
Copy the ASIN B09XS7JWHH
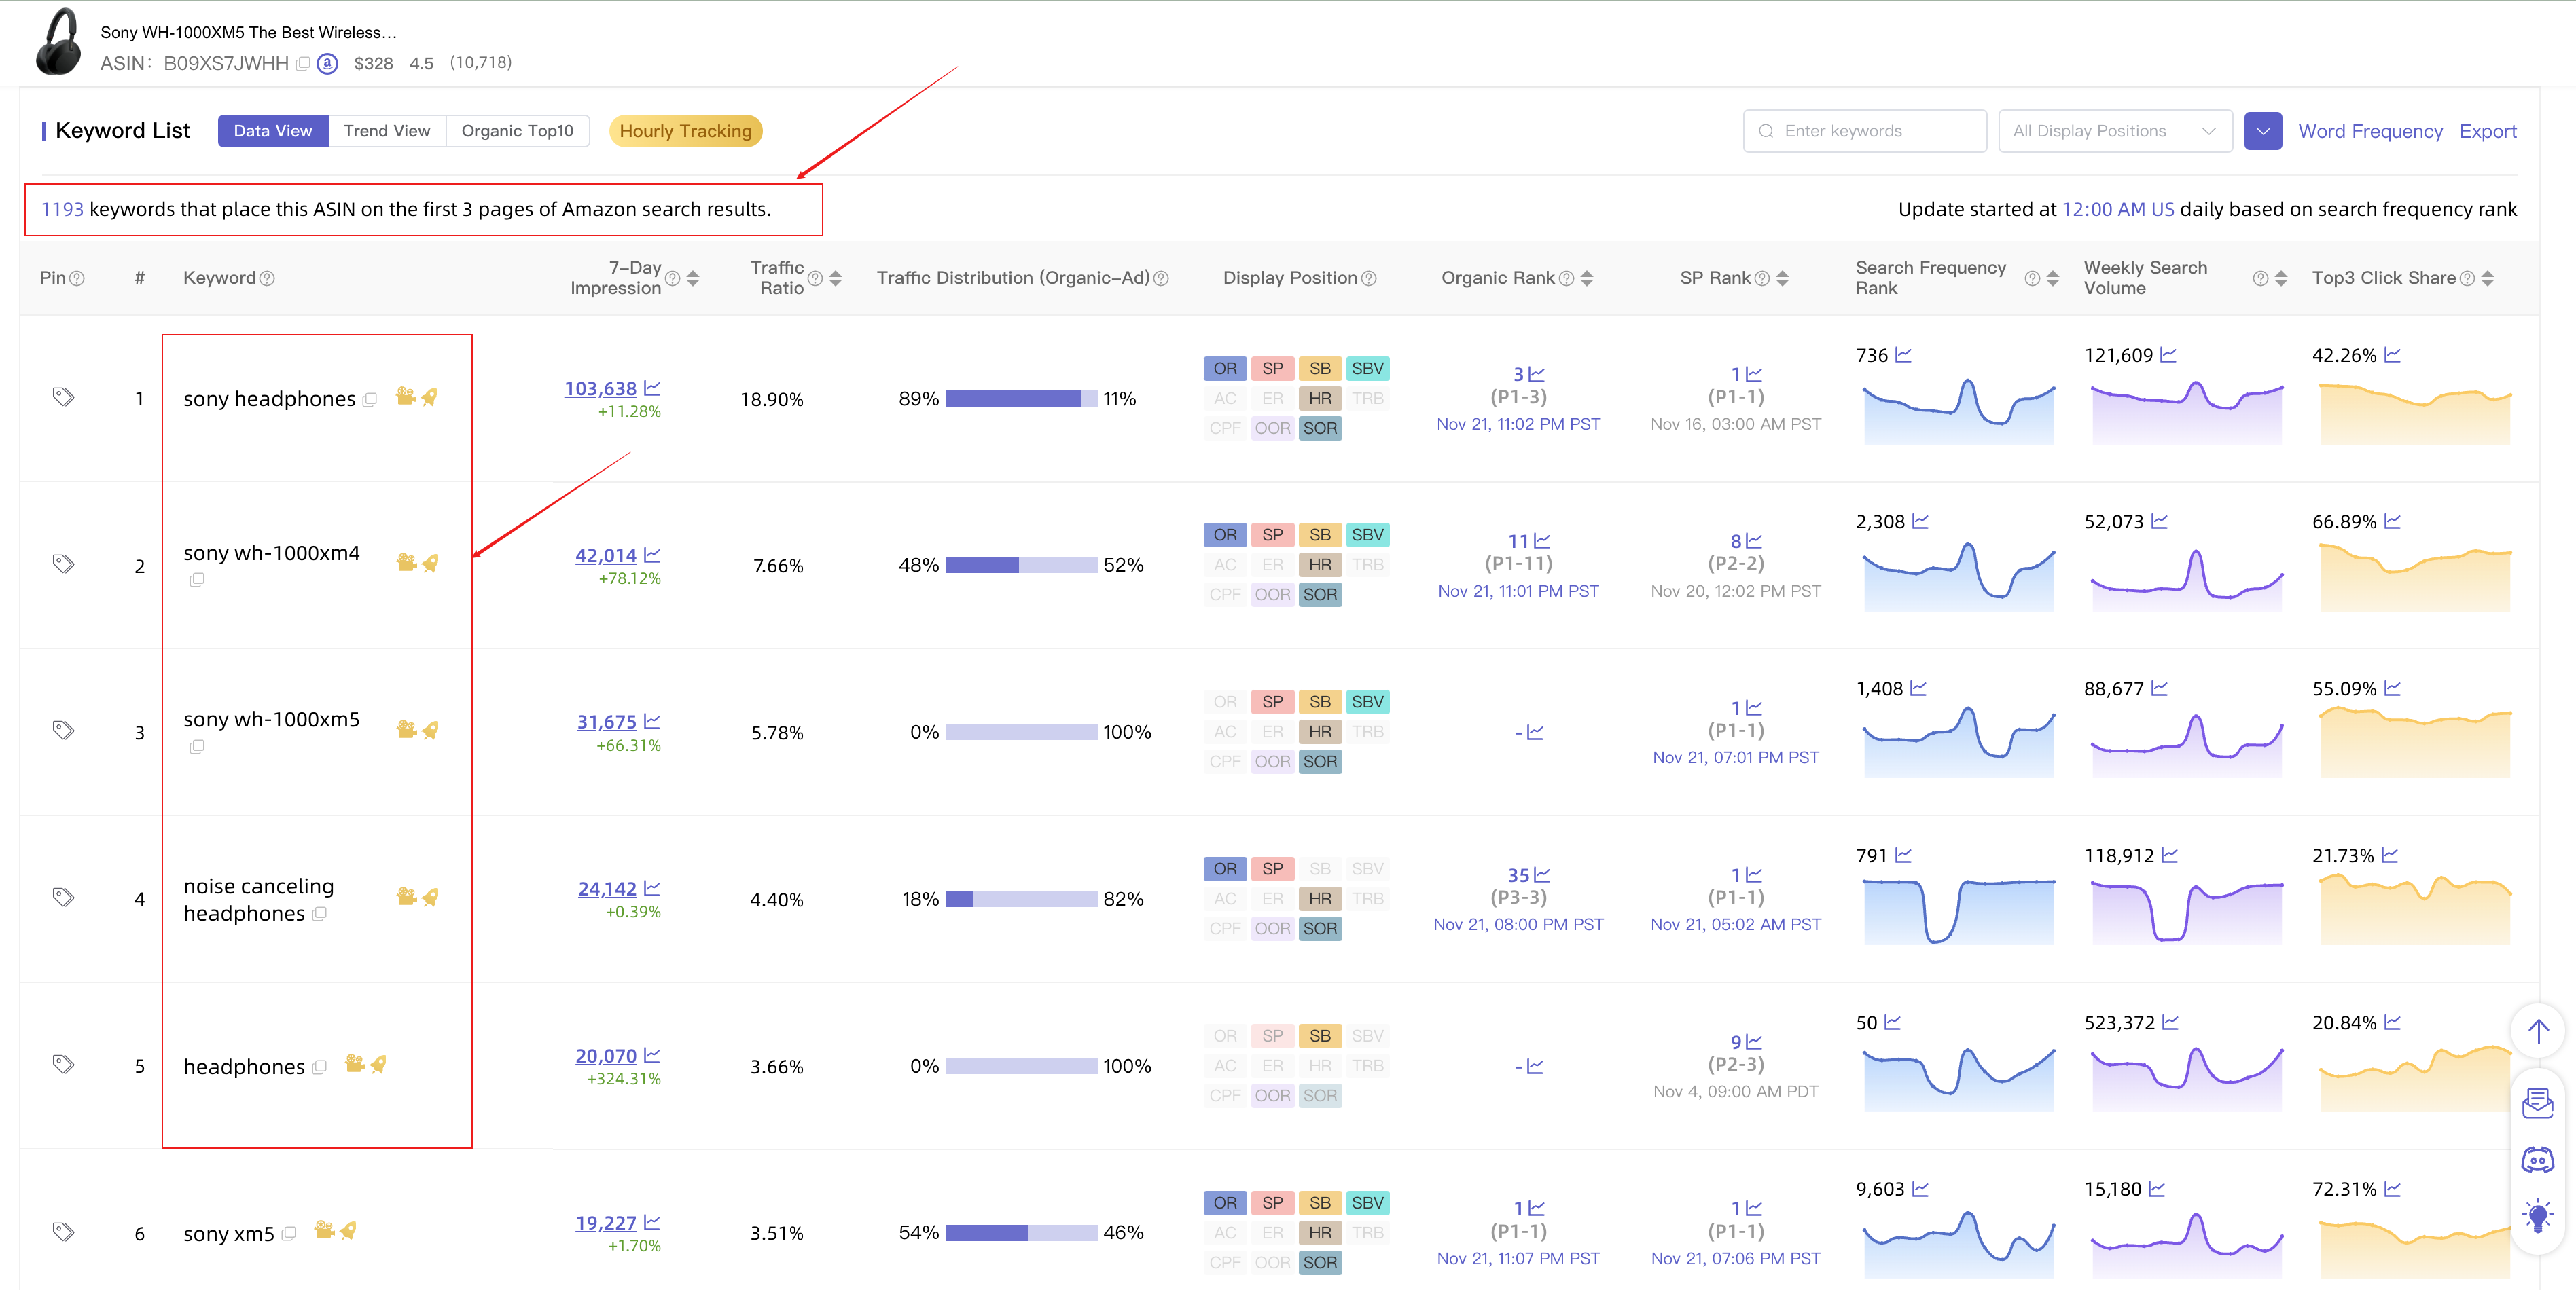(x=303, y=64)
